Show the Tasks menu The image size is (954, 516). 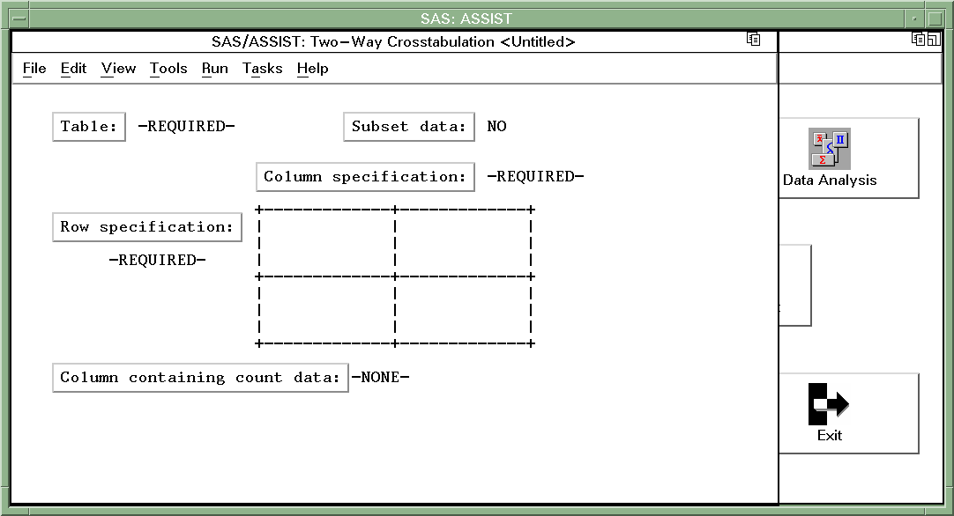262,69
